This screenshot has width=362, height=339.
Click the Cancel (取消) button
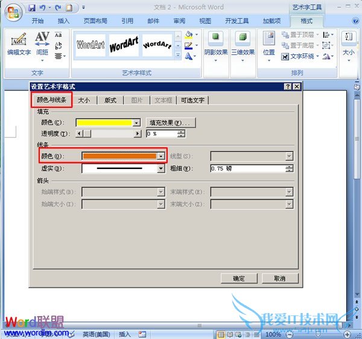280,279
